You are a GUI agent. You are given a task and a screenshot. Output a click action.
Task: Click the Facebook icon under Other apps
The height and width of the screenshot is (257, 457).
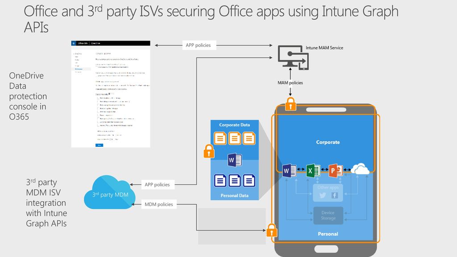[x=334, y=195]
